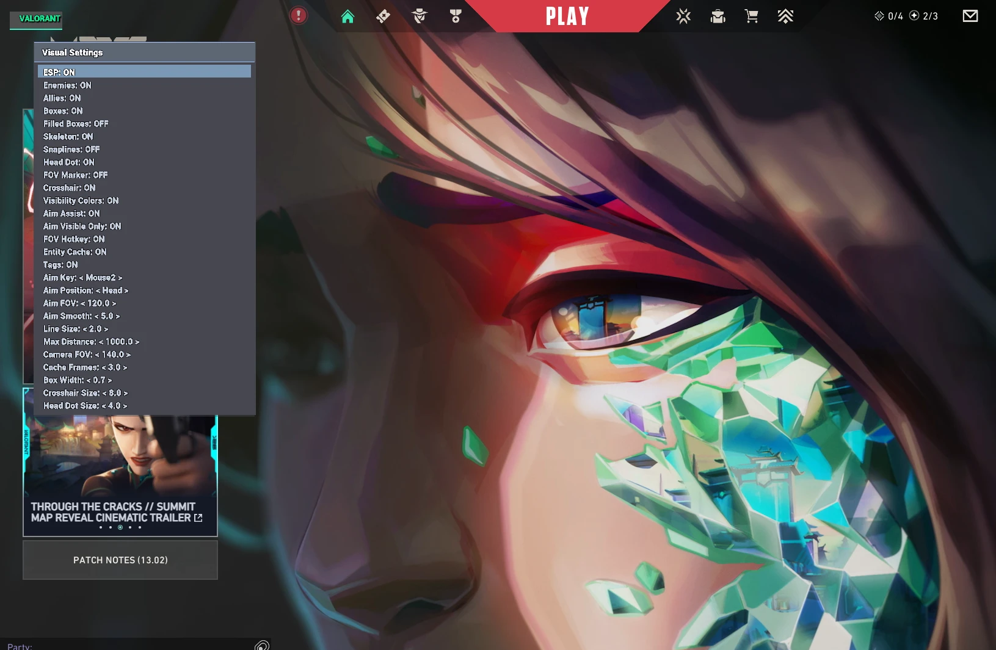Open the agent figure icon in top navigation
Viewport: 996px width, 650px height.
420,16
